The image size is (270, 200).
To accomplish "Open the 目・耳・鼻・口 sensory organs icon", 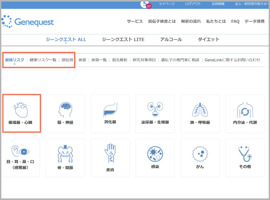I will [20, 151].
